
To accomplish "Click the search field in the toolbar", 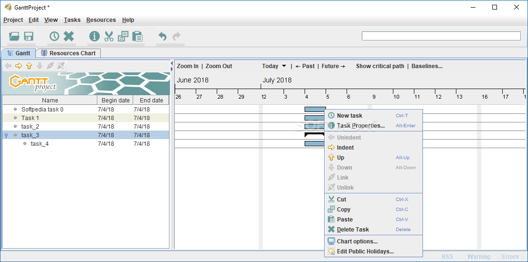I will (441, 36).
